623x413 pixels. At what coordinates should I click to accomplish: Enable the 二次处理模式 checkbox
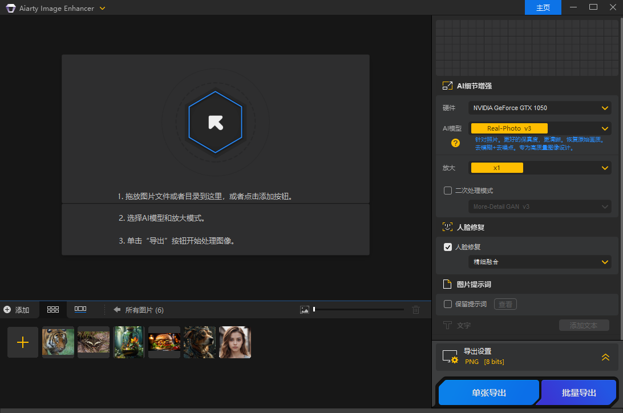coord(448,191)
